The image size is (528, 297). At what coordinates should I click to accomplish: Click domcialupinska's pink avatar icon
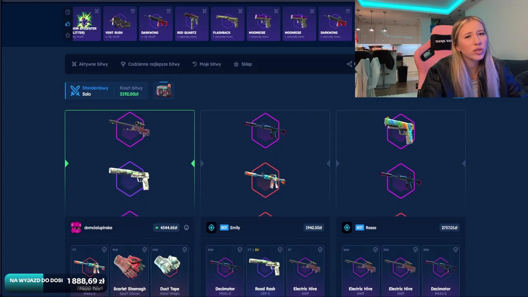[x=76, y=228]
